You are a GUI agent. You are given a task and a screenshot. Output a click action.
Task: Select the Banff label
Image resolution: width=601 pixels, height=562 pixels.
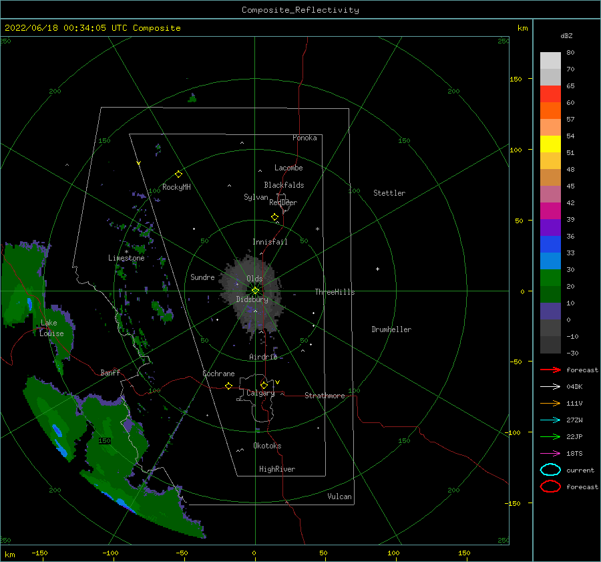[110, 372]
